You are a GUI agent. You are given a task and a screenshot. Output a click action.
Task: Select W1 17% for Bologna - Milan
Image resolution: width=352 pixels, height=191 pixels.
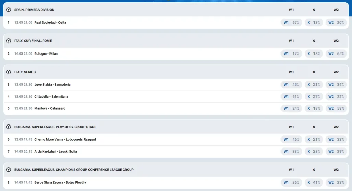point(291,53)
